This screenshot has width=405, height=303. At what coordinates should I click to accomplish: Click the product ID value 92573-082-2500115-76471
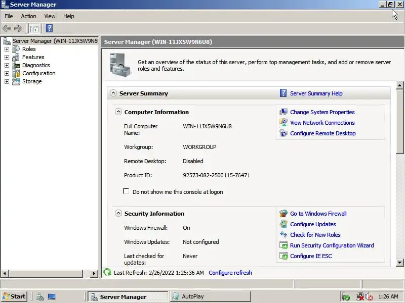(216, 175)
